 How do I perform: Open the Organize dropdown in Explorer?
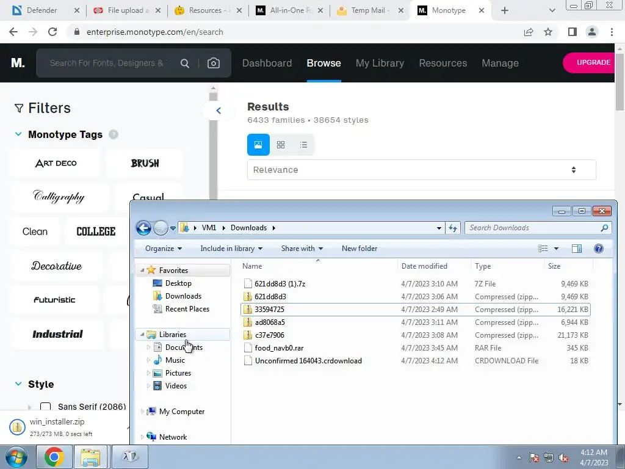click(x=164, y=249)
